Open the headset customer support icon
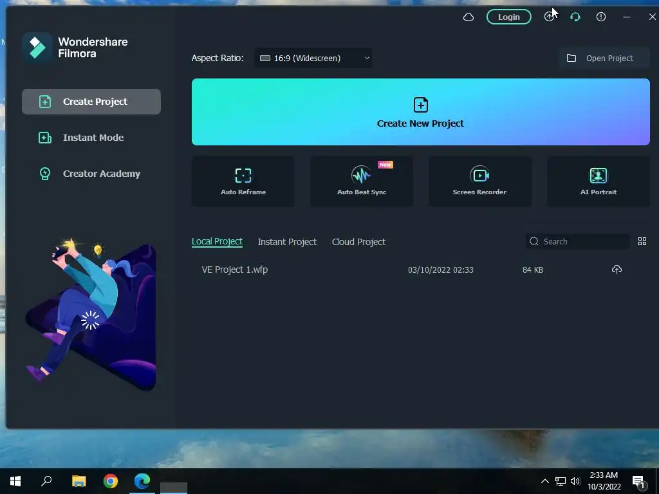659x494 pixels. tap(575, 17)
